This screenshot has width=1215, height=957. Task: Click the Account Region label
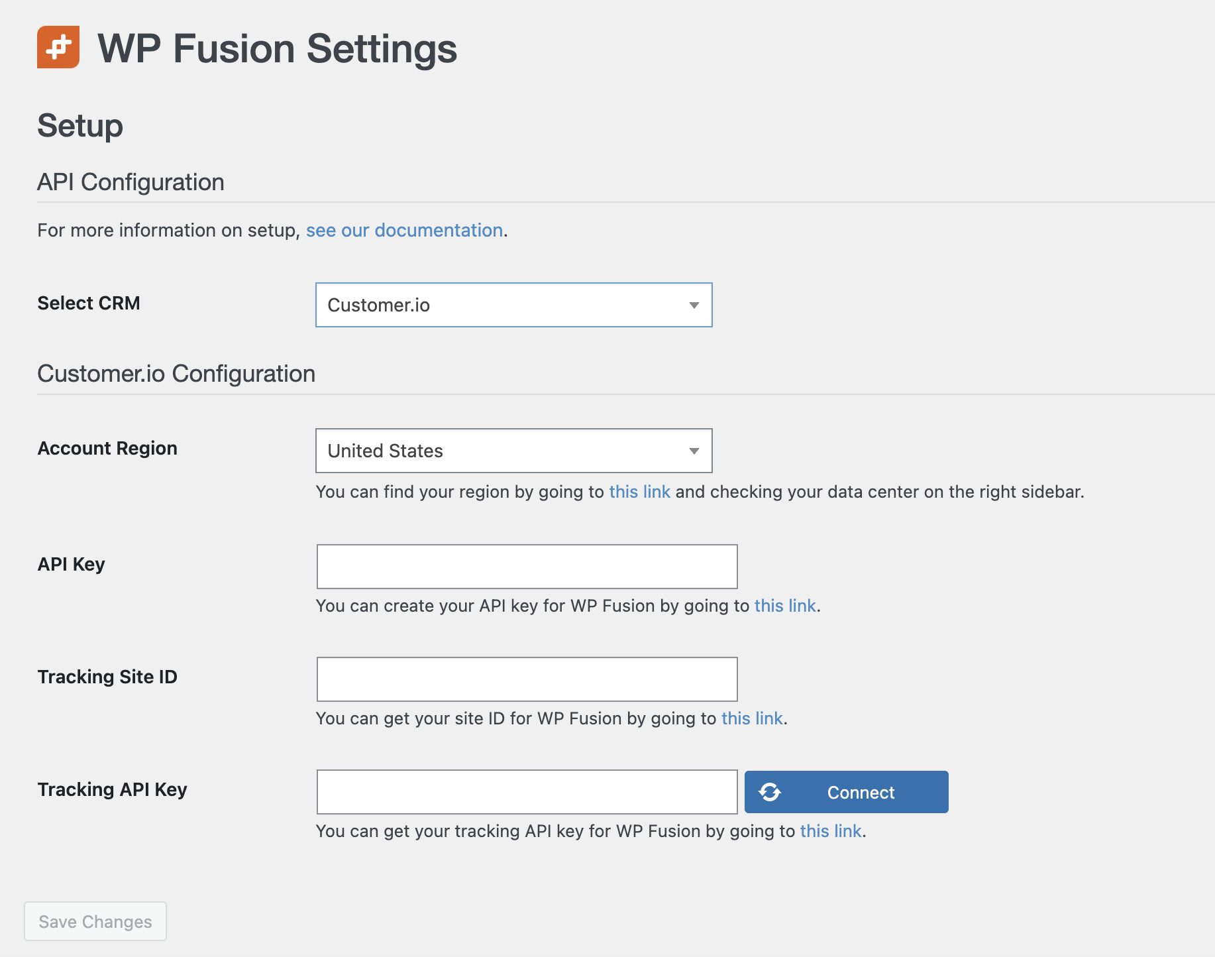coord(107,448)
